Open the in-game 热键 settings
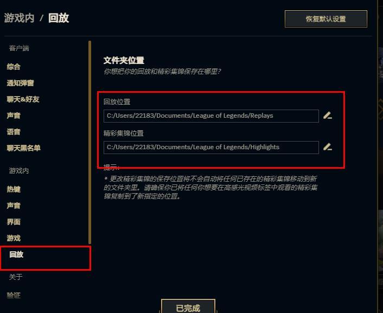This screenshot has height=313, width=383. tap(14, 189)
